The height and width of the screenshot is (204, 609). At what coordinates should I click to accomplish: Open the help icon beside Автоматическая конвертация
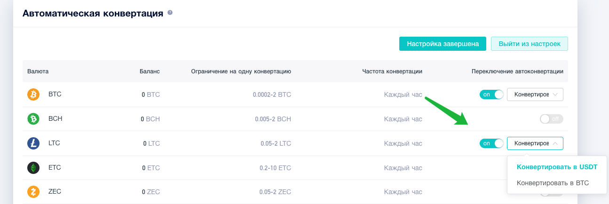click(170, 13)
